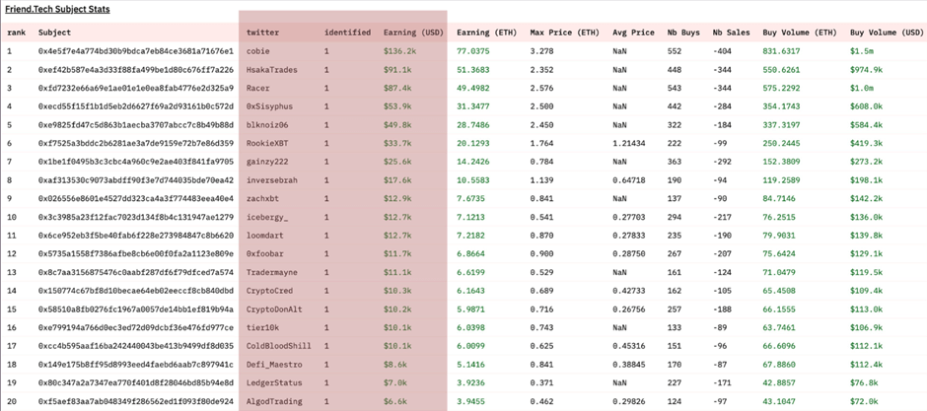Select the $1.5m USD buy volume
927x411 pixels.
click(x=862, y=51)
